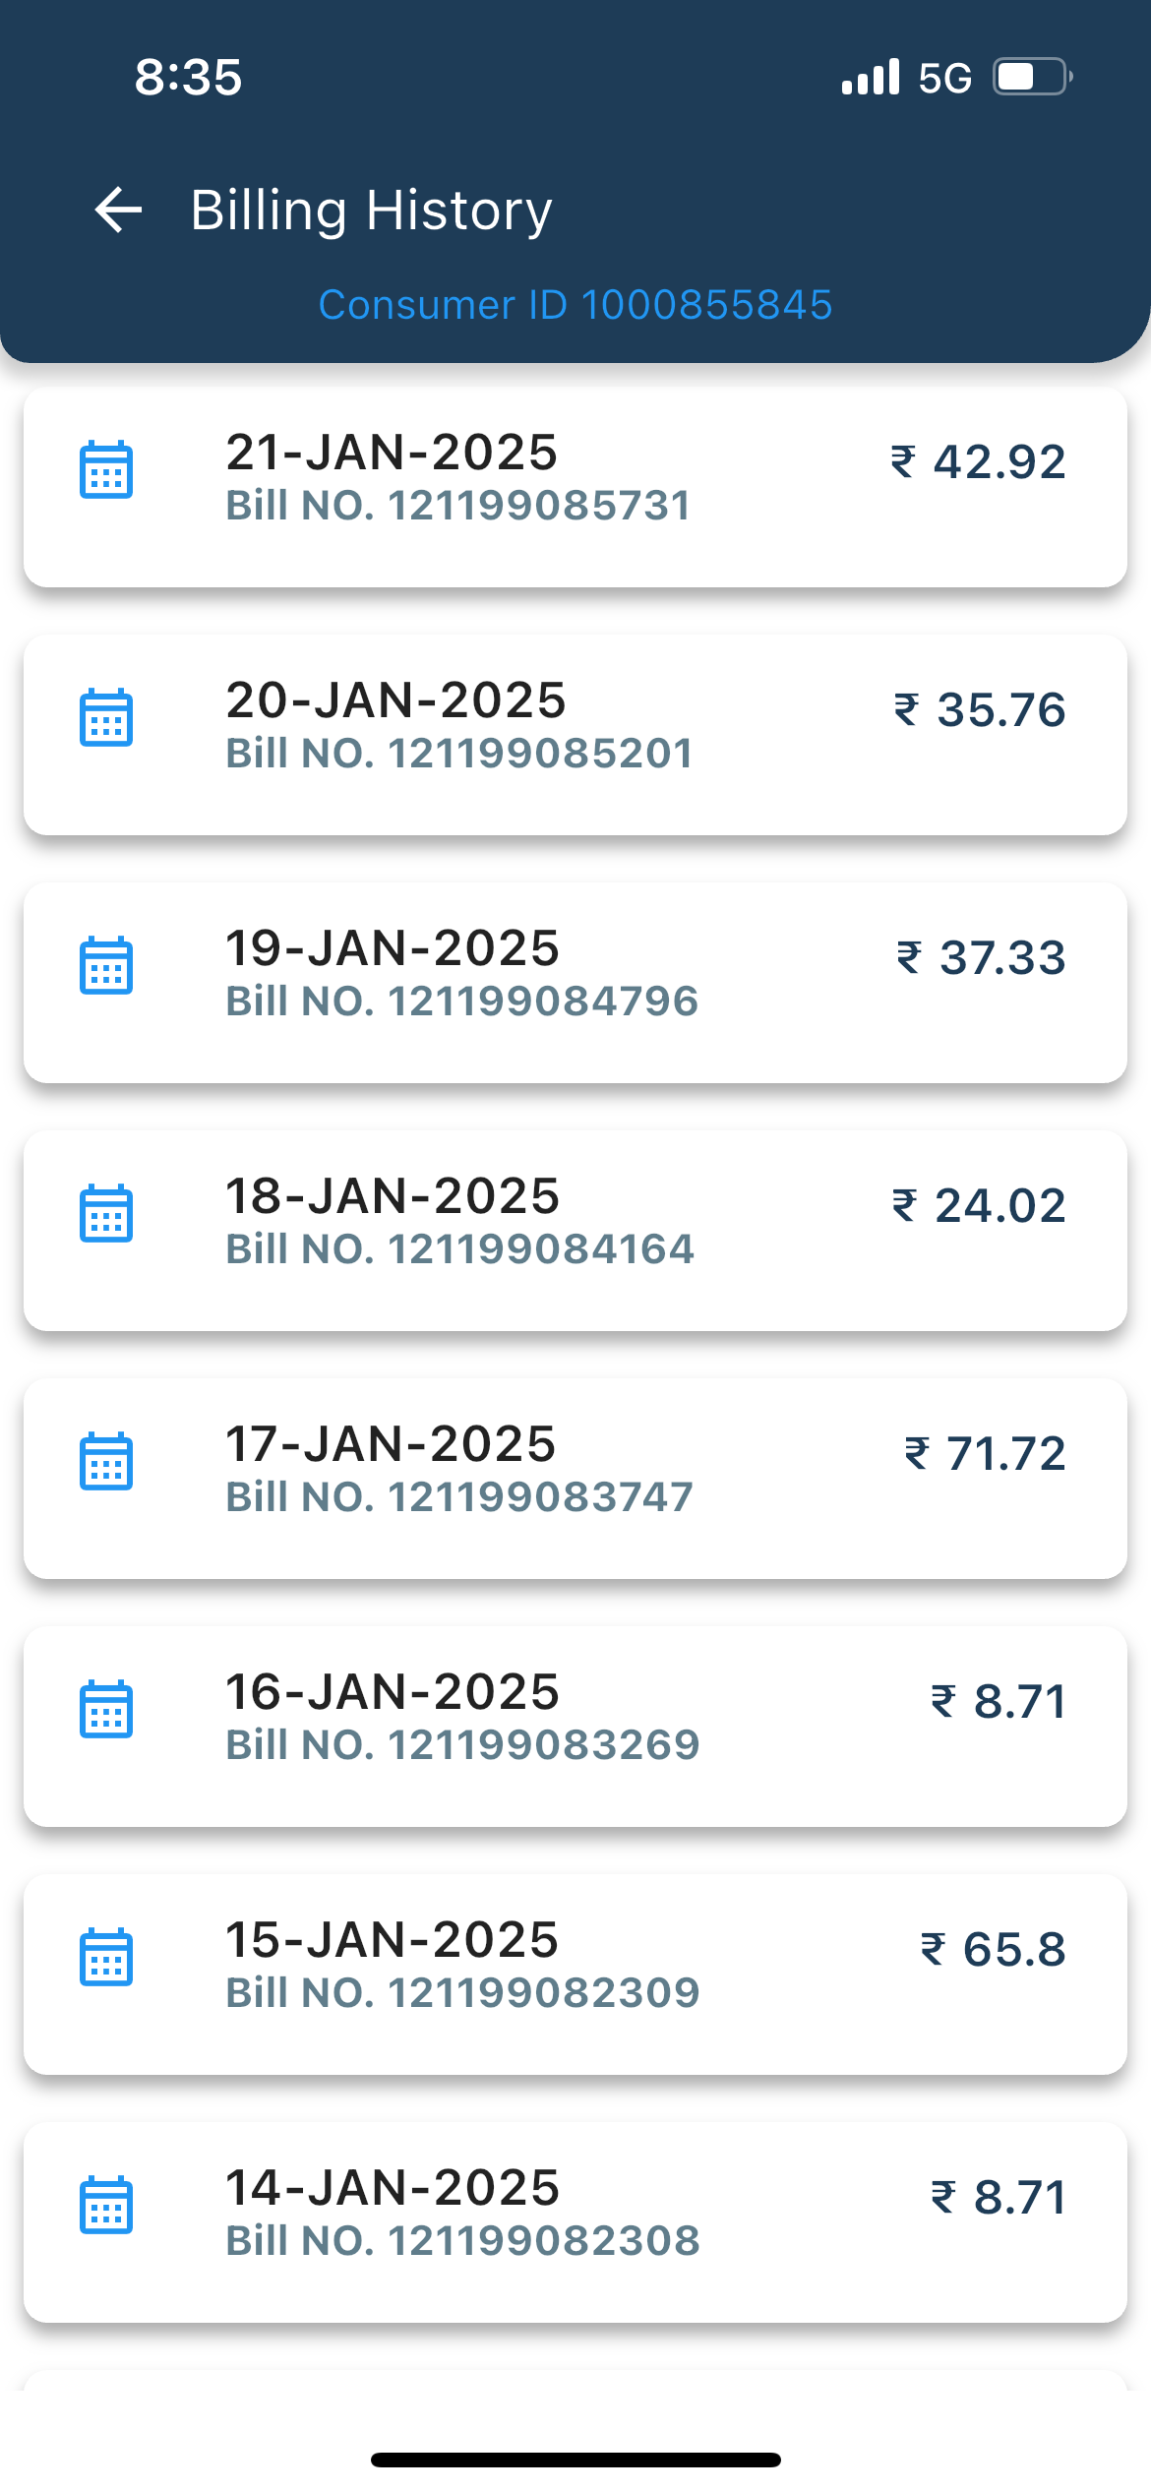Tap the ₹ 71.72 bill amount
This screenshot has height=2491, width=1151.
[985, 1454]
